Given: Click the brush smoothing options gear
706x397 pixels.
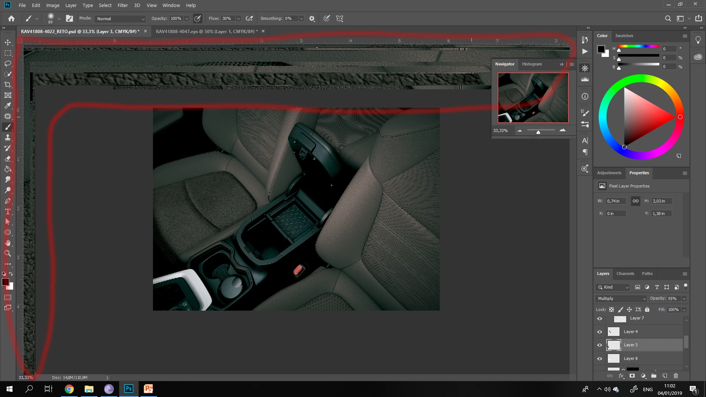Looking at the screenshot, I should click(x=312, y=19).
